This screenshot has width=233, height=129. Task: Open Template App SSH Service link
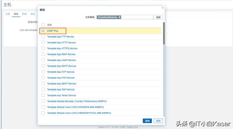[61, 89]
